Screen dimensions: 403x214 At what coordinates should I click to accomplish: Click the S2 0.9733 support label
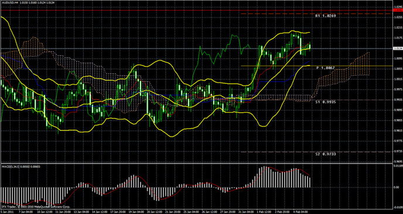pos(325,154)
